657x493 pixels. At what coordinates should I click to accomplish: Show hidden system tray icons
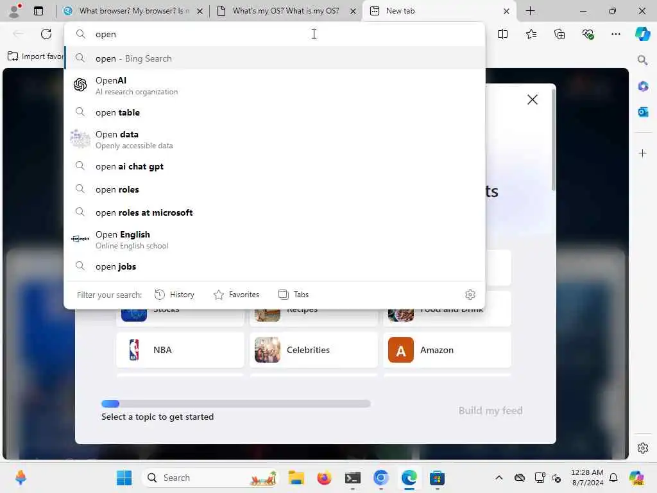coord(499,478)
